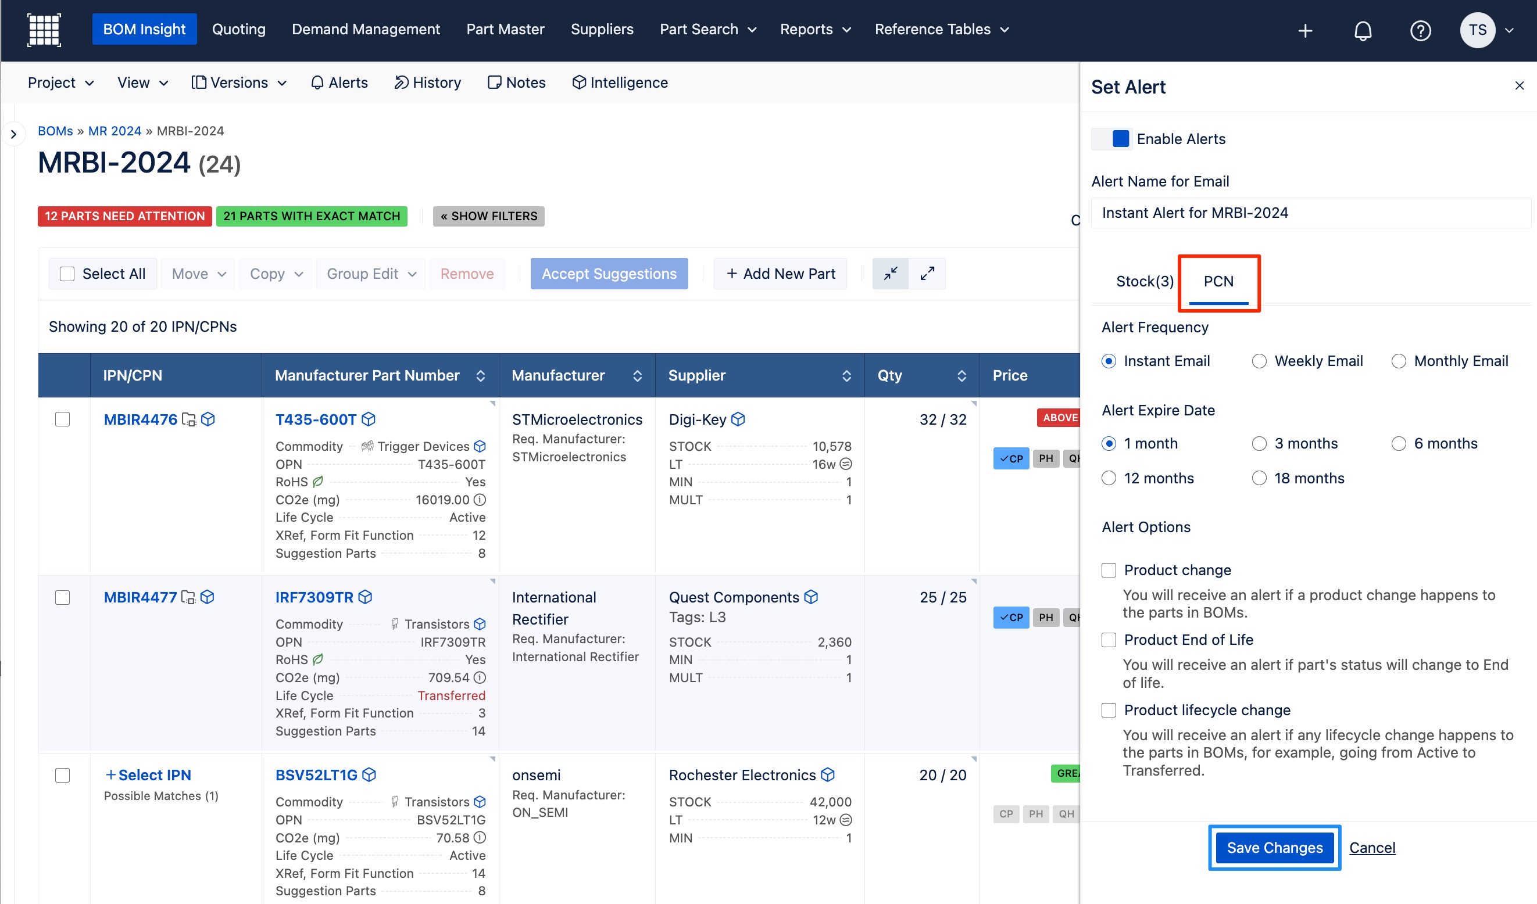
Task: Toggle the Enable Alerts switch
Action: [1111, 139]
